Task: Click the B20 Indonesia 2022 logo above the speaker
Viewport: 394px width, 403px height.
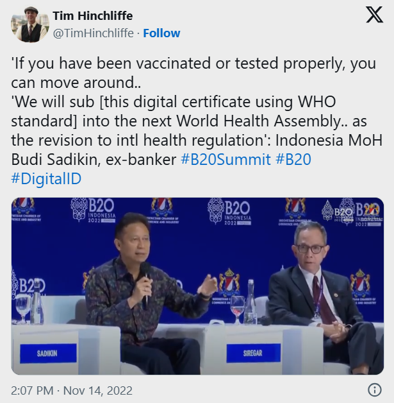Action: point(93,210)
